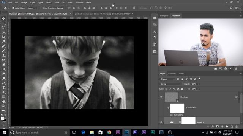Select the Hand tool

(3, 101)
